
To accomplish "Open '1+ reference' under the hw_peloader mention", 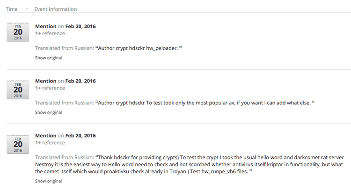I will click(50, 34).
